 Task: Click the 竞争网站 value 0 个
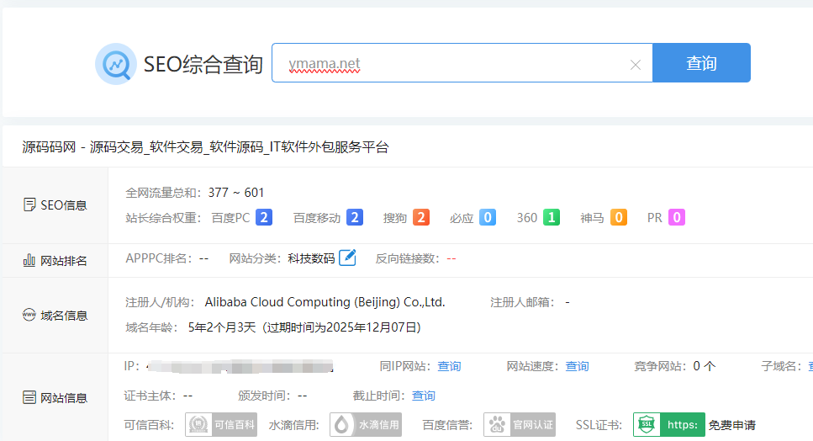[704, 366]
